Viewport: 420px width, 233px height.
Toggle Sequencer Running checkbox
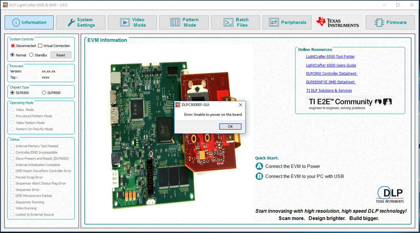13,202
